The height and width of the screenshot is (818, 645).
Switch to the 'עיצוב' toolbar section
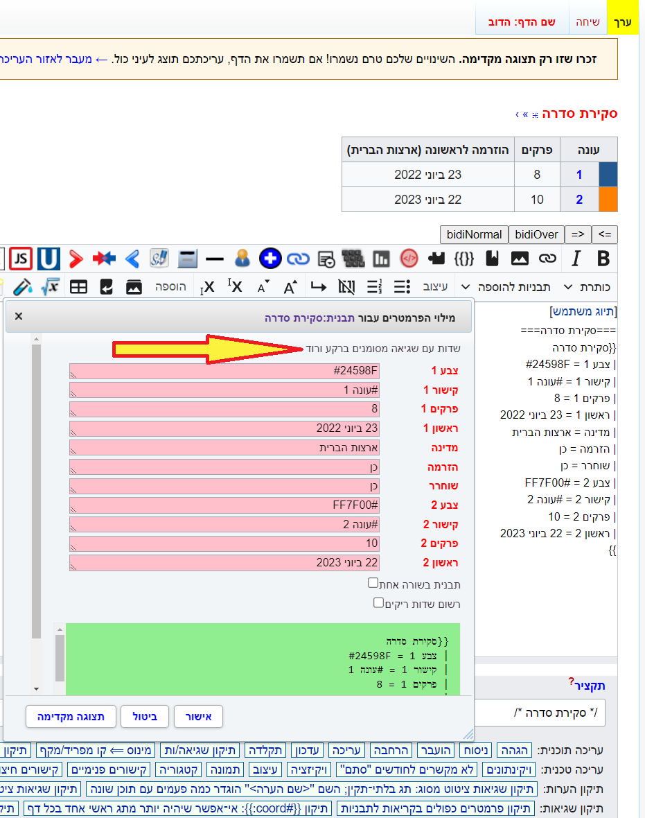click(x=435, y=287)
